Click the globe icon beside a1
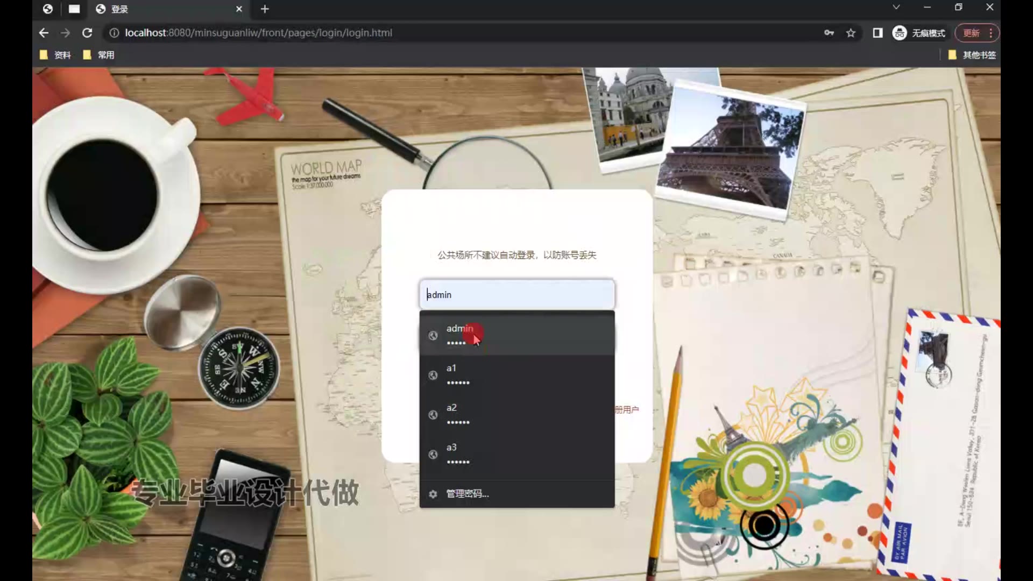The height and width of the screenshot is (581, 1033). pyautogui.click(x=433, y=375)
